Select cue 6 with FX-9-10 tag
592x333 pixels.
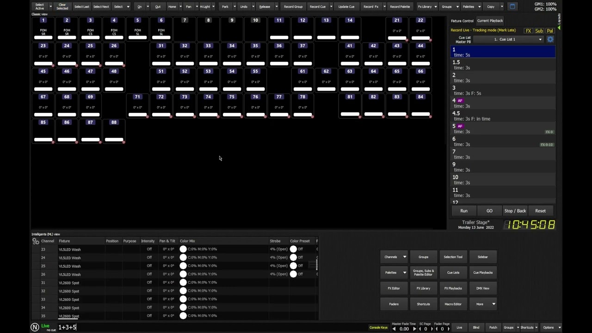click(x=503, y=142)
